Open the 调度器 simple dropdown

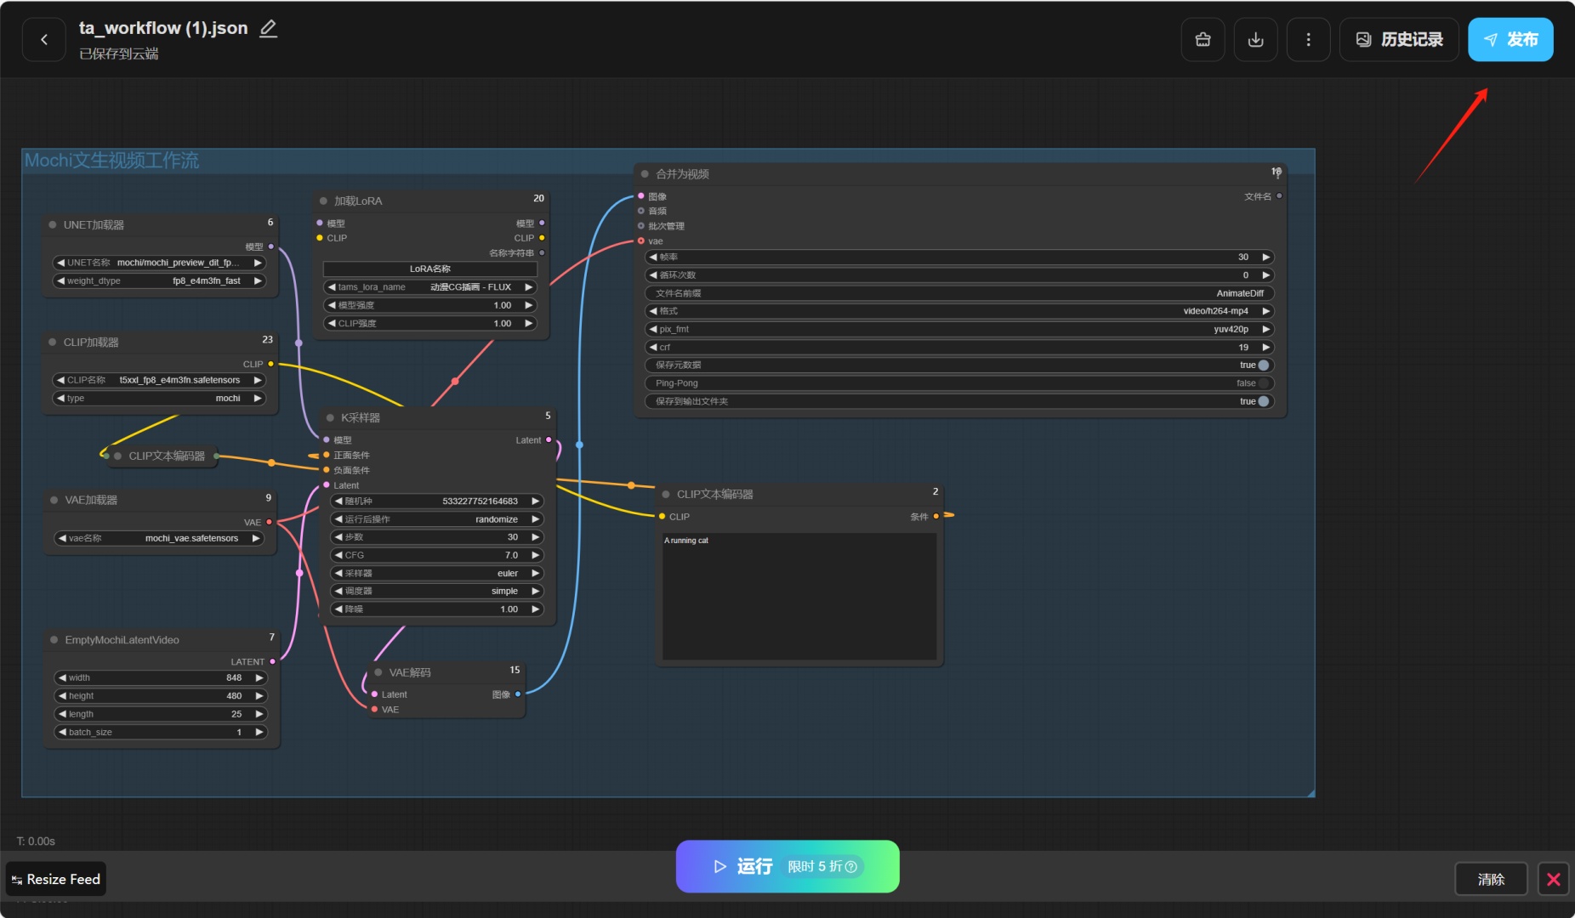tap(436, 591)
